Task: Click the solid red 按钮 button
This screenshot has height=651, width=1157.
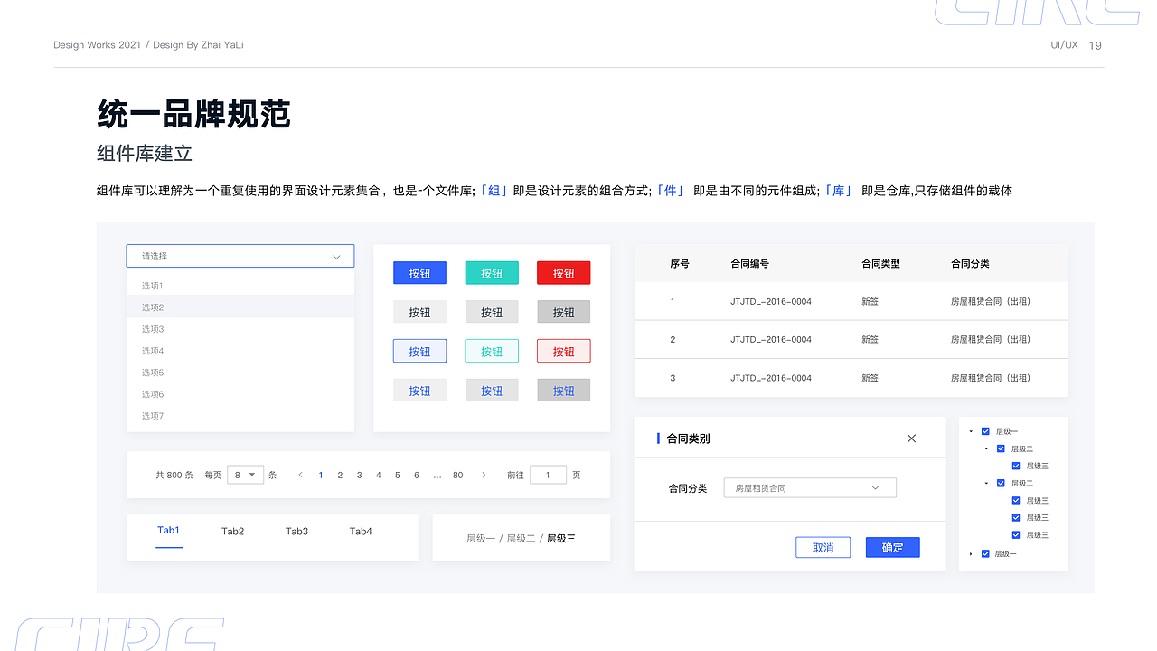Action: coord(564,273)
